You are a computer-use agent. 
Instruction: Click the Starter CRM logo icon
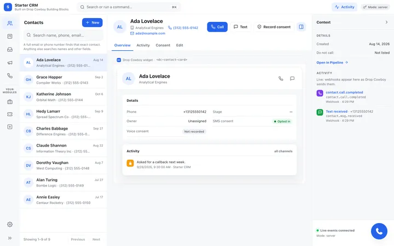click(8, 7)
